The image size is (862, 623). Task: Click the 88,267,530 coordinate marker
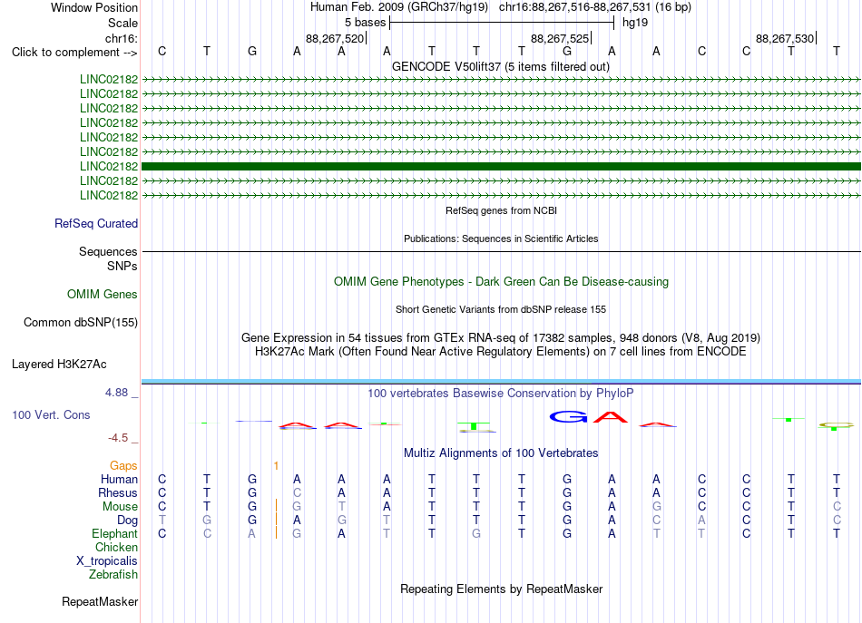[x=785, y=38]
